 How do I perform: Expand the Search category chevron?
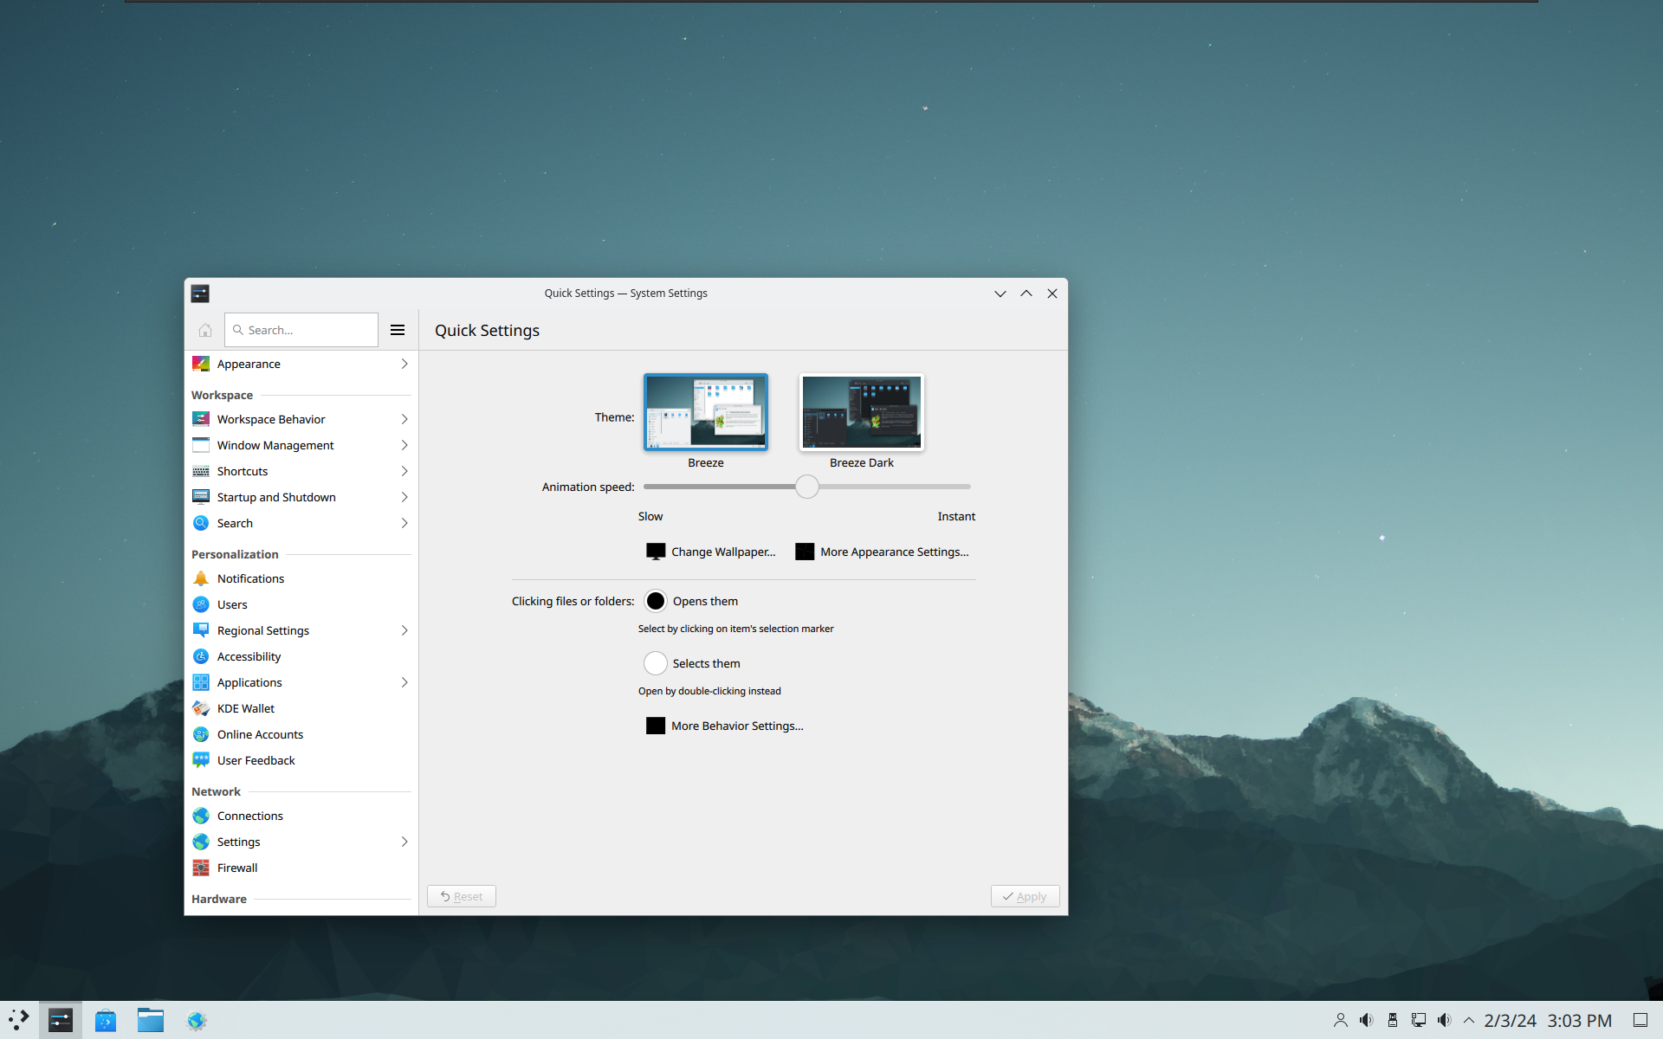(x=404, y=523)
